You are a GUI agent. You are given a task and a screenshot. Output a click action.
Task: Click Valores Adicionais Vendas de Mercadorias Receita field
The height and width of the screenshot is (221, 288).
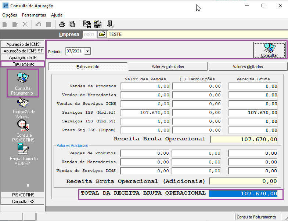pyautogui.click(x=253, y=162)
